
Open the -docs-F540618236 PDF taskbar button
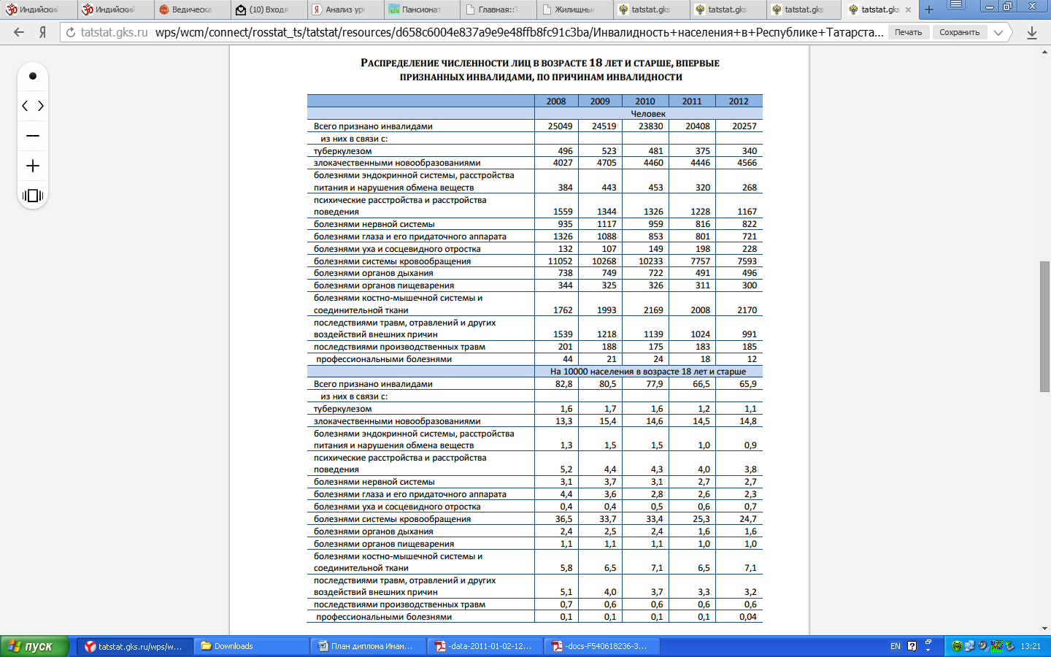[602, 646]
